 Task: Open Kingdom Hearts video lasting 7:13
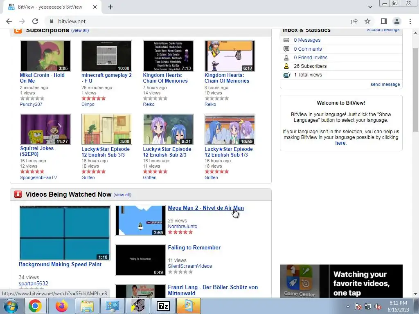pyautogui.click(x=168, y=56)
